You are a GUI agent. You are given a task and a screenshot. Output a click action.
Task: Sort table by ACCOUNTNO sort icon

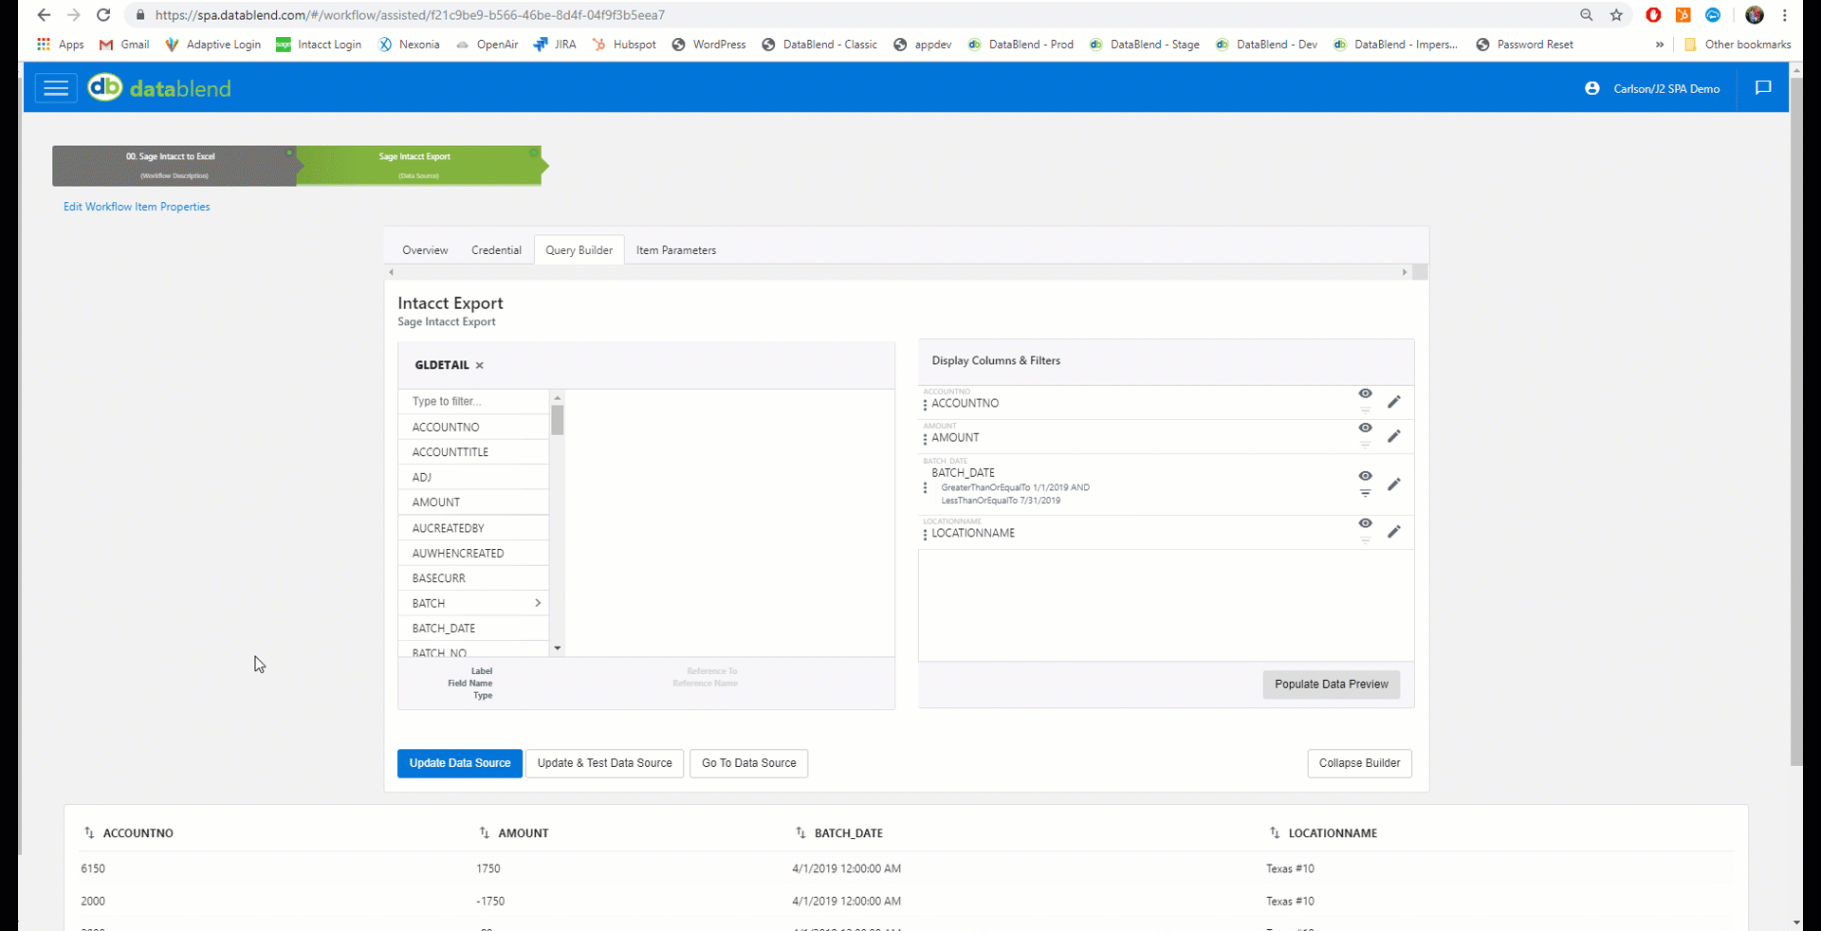coord(89,832)
